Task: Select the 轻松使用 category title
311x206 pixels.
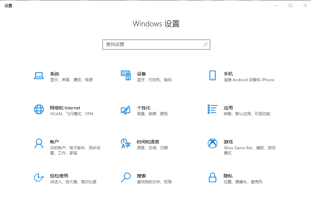Action: (x=59, y=176)
